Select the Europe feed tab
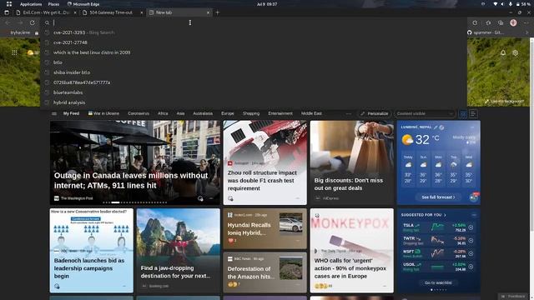534x300 pixels. [x=228, y=113]
